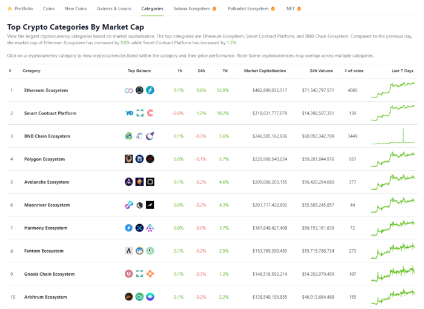Sort by 7d column header
The image size is (424, 309).
225,71
